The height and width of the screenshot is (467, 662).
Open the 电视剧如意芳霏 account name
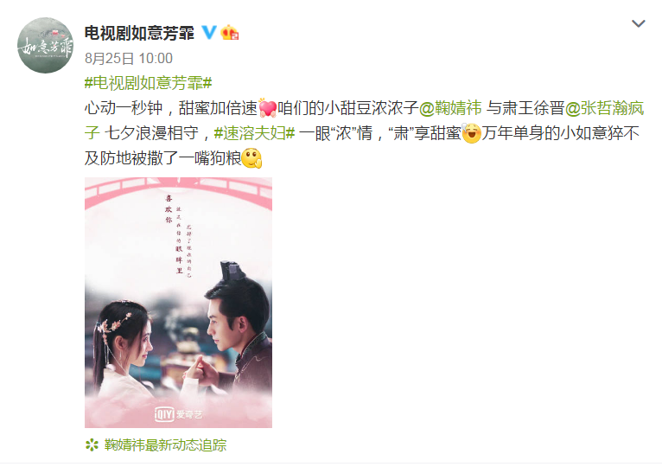point(139,33)
